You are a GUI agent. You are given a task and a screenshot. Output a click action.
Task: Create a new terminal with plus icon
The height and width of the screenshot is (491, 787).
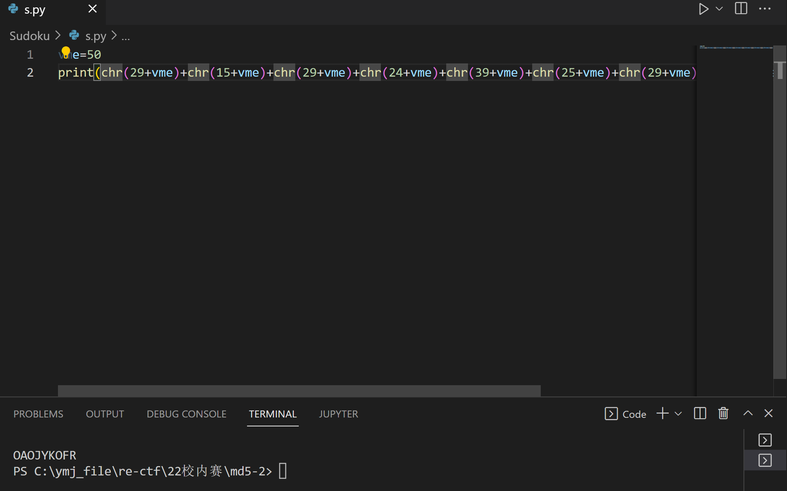tap(662, 414)
